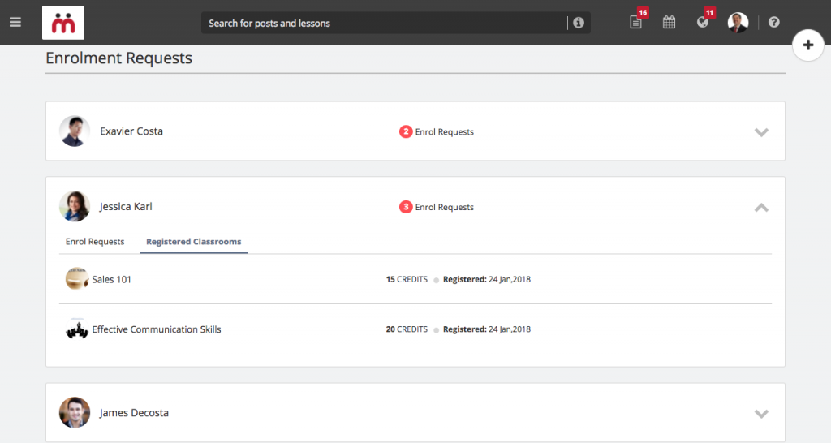Click the round plus create button
Image resolution: width=831 pixels, height=443 pixels.
click(x=807, y=45)
